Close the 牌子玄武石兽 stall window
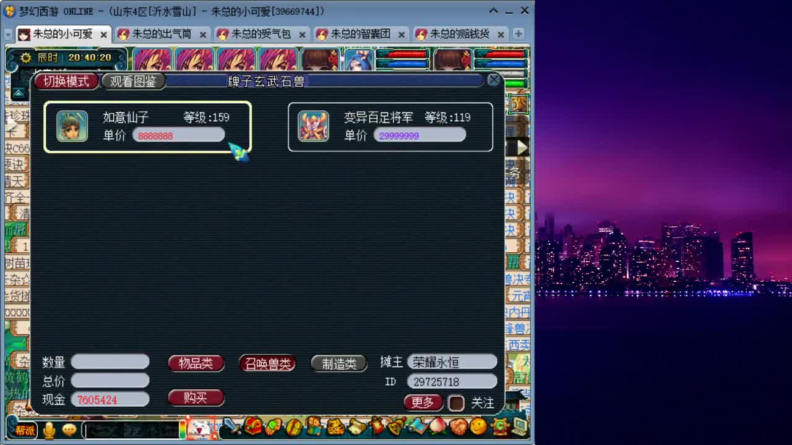The height and width of the screenshot is (445, 792). tap(494, 80)
